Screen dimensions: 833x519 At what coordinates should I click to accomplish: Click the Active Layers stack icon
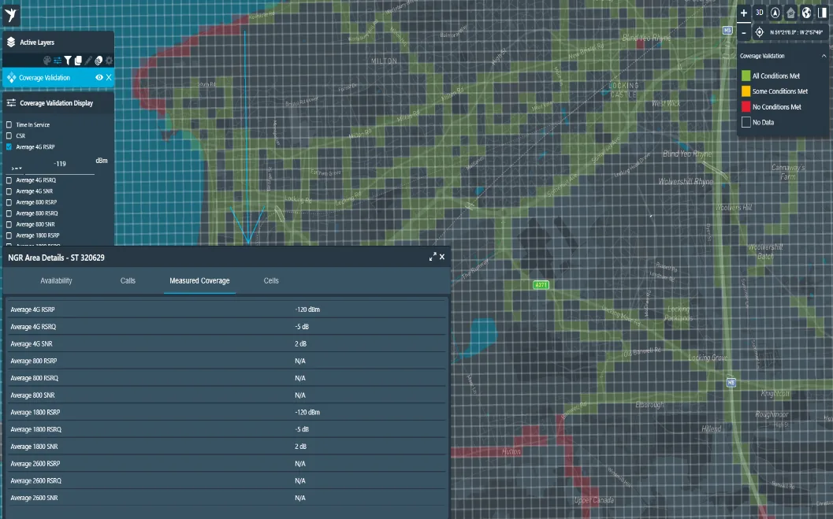pos(10,42)
